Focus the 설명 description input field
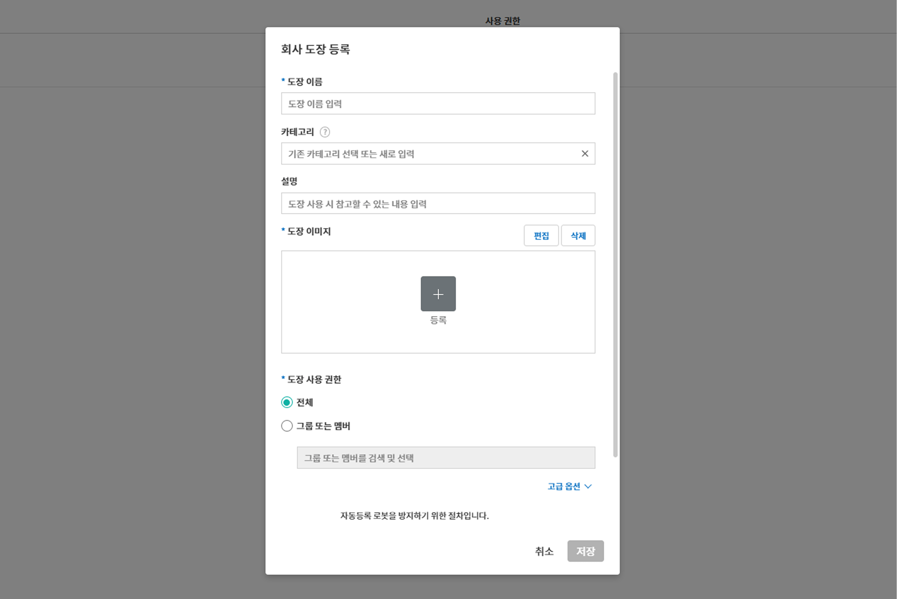897x599 pixels. click(438, 204)
